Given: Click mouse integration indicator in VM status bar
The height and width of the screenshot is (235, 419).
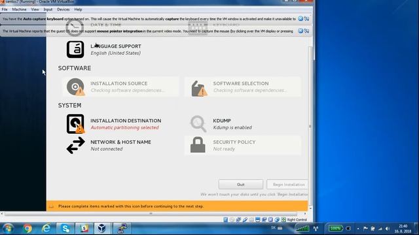Looking at the screenshot, I should tap(277, 220).
